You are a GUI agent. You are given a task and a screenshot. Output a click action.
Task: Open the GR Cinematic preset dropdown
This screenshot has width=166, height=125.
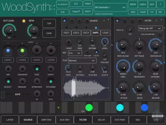(x=110, y=7)
